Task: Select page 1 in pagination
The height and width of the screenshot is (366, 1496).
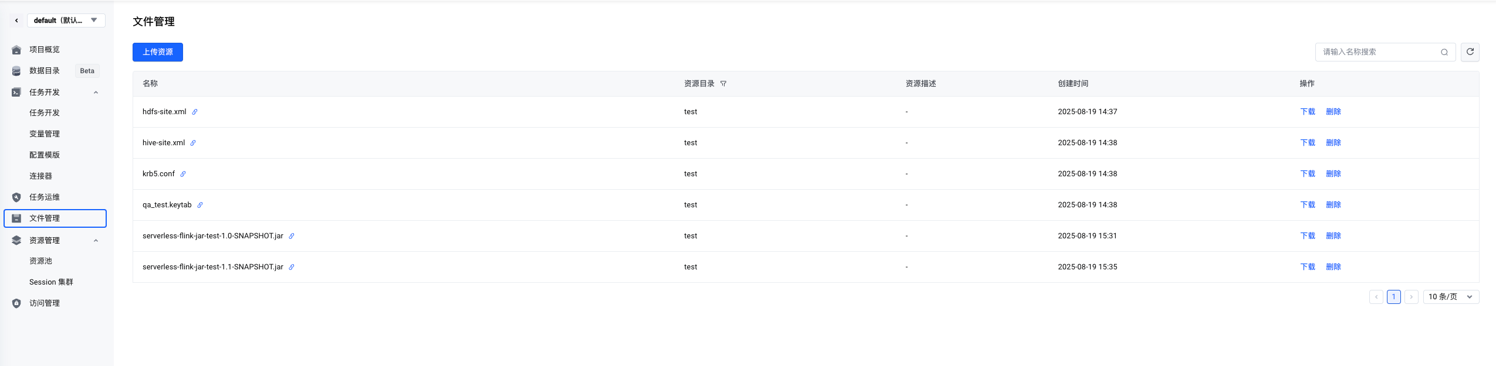Action: click(1393, 297)
